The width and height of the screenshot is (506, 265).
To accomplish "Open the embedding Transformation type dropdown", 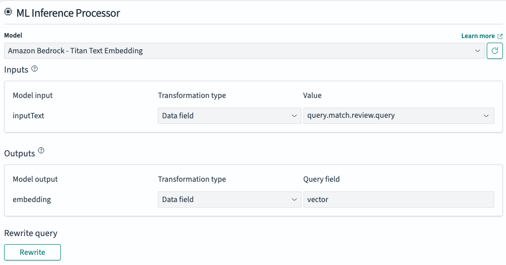I will (229, 200).
